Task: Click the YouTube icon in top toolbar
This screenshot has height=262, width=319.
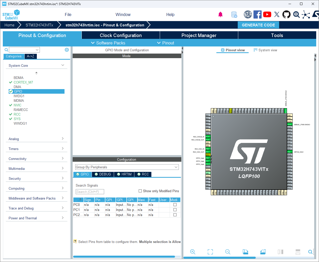Action: pos(267,14)
